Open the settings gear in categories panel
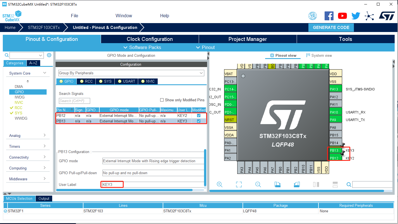 tap(49, 55)
